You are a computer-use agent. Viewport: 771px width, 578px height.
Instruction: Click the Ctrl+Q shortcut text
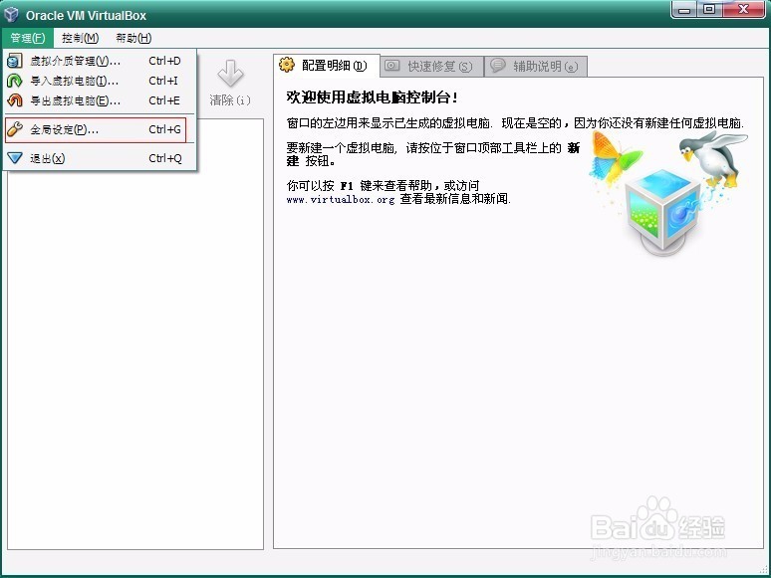[x=165, y=158]
